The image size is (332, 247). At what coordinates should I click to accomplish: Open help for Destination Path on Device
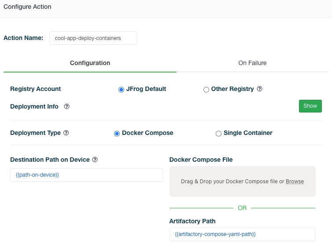click(95, 160)
